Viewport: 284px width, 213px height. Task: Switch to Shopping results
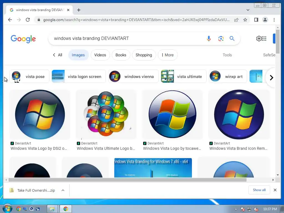tap(144, 55)
